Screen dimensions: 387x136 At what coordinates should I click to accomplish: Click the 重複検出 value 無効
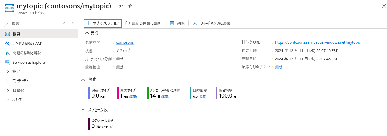[120, 67]
